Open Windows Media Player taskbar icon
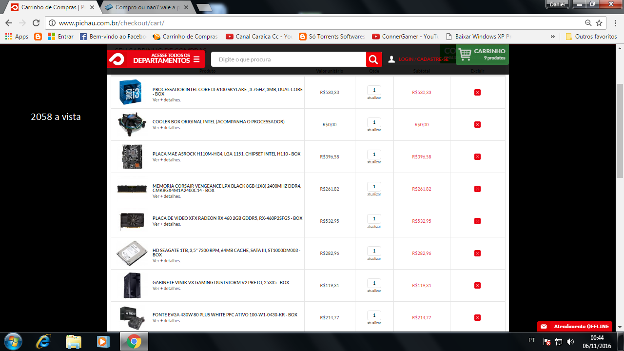Viewport: 624px width, 351px height. [x=103, y=341]
